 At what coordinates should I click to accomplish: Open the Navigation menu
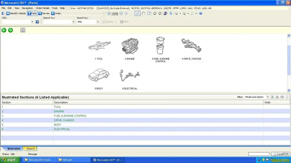(27, 8)
